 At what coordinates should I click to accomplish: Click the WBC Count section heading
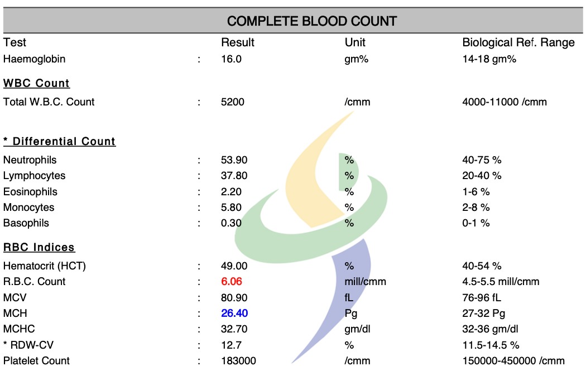point(36,83)
